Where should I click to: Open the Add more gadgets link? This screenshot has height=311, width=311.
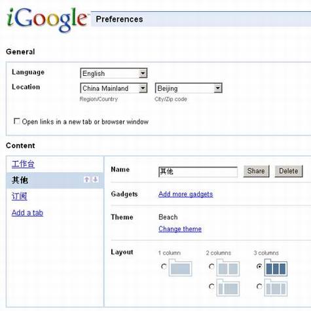tap(186, 194)
